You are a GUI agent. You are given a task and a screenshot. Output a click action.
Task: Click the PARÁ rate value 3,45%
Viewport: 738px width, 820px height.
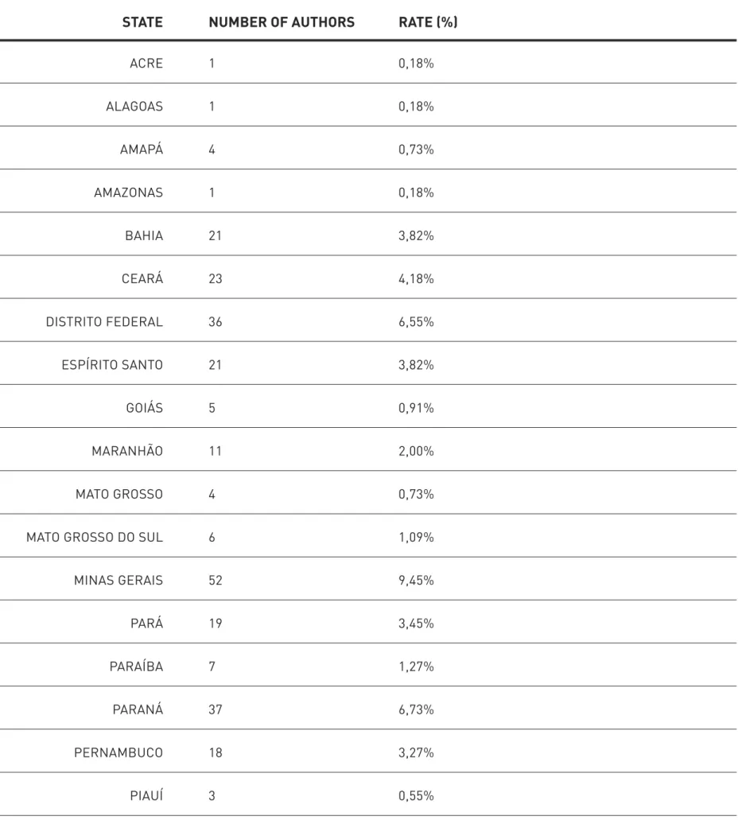tap(416, 624)
